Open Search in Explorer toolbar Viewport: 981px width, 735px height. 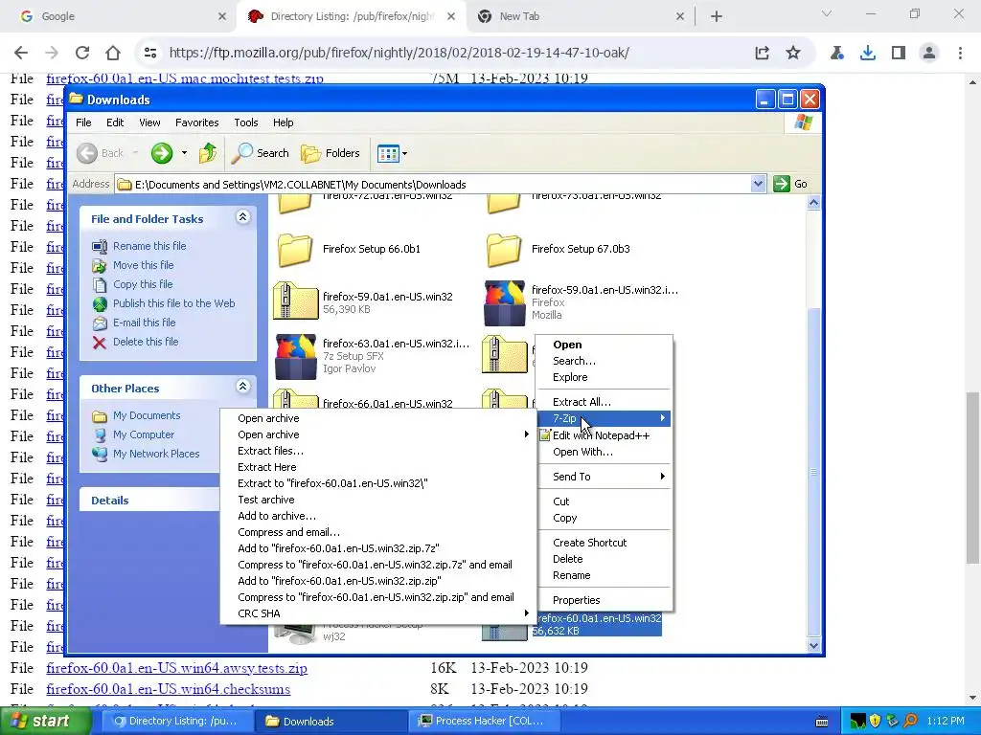tap(261, 153)
